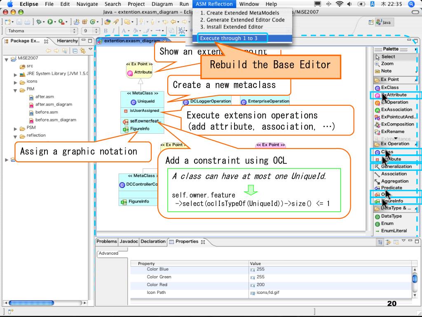Click the External Tools run icon

(x=62, y=22)
